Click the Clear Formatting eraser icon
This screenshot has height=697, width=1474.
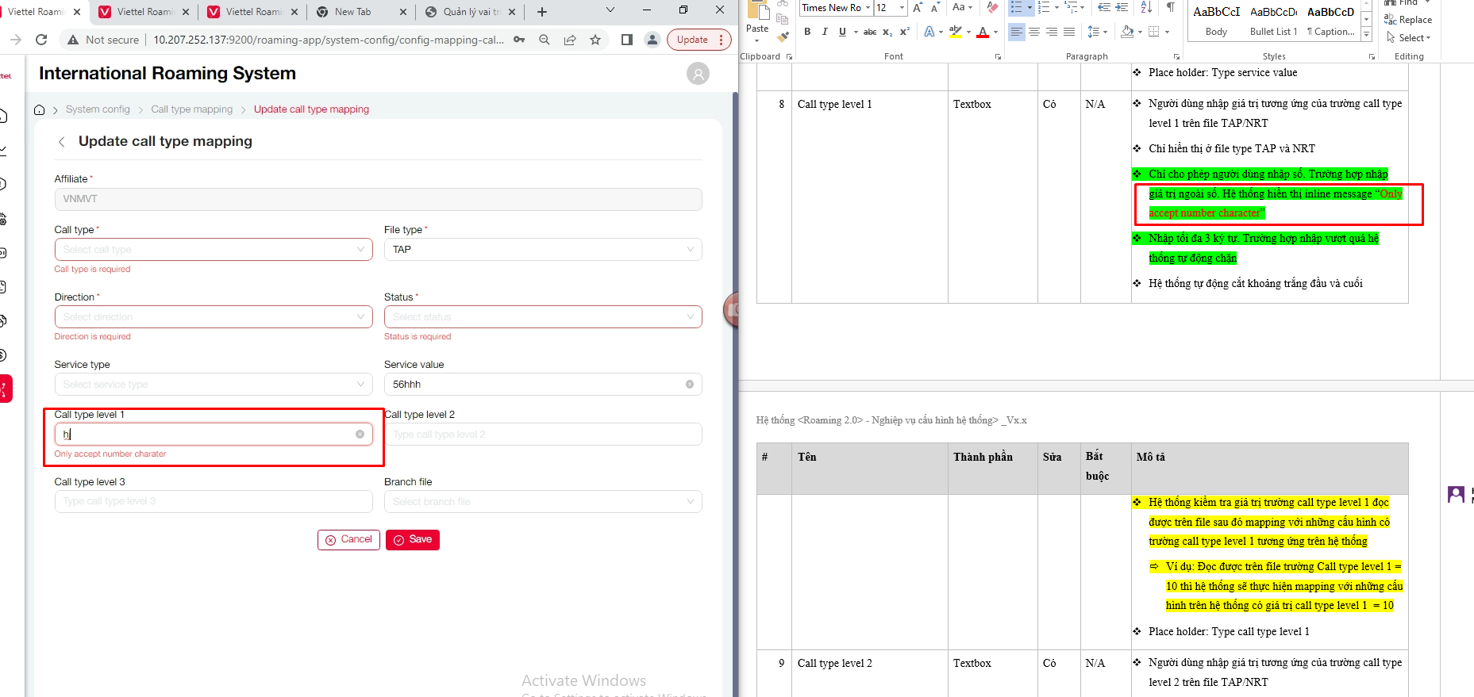pyautogui.click(x=992, y=8)
